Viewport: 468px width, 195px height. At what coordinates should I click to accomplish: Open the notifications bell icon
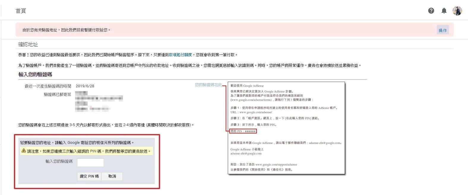point(444,11)
